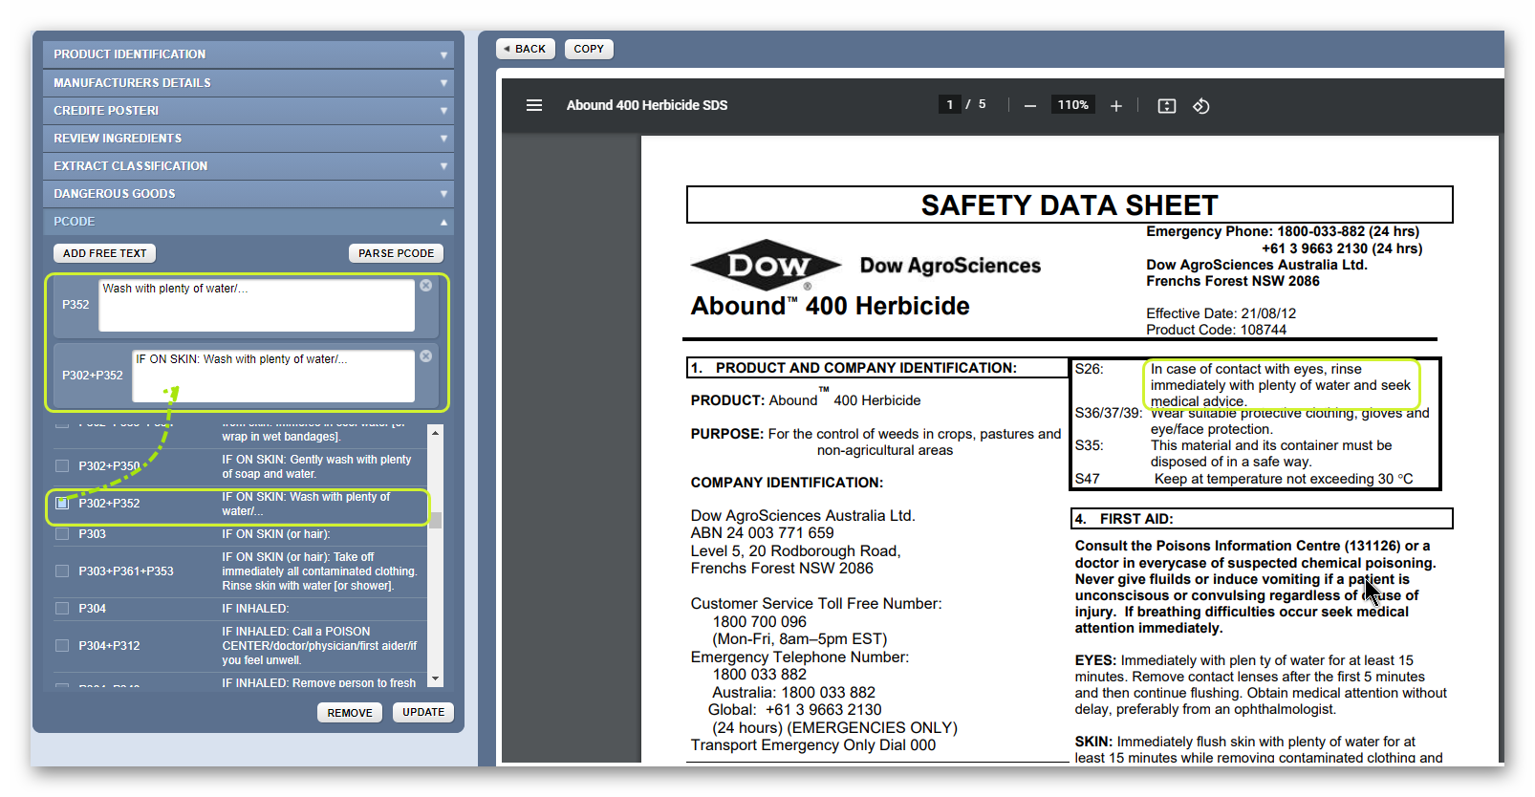Expand the Extract Classification section
The width and height of the screenshot is (1535, 797).
pos(249,166)
